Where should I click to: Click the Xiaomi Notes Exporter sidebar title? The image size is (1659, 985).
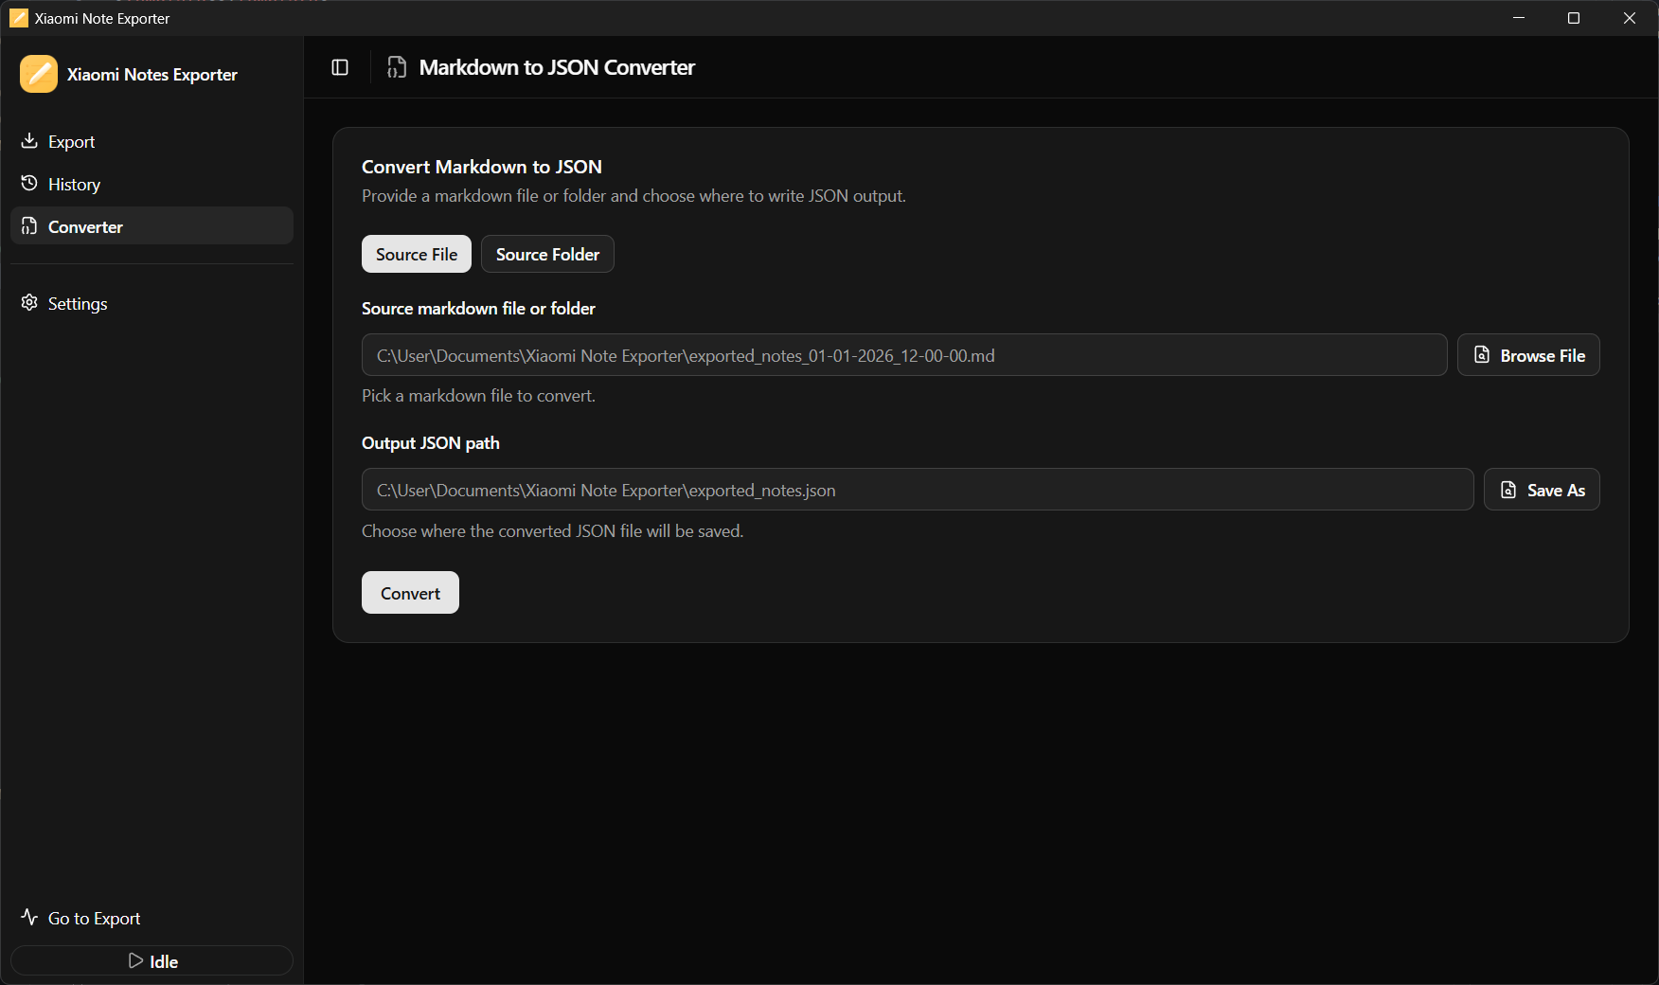152,75
